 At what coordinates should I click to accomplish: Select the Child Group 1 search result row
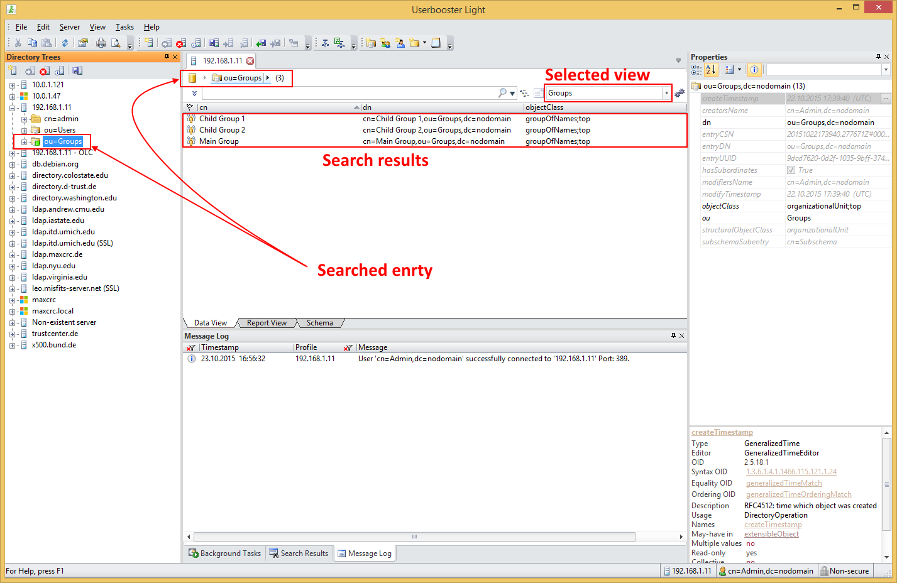tap(435, 119)
